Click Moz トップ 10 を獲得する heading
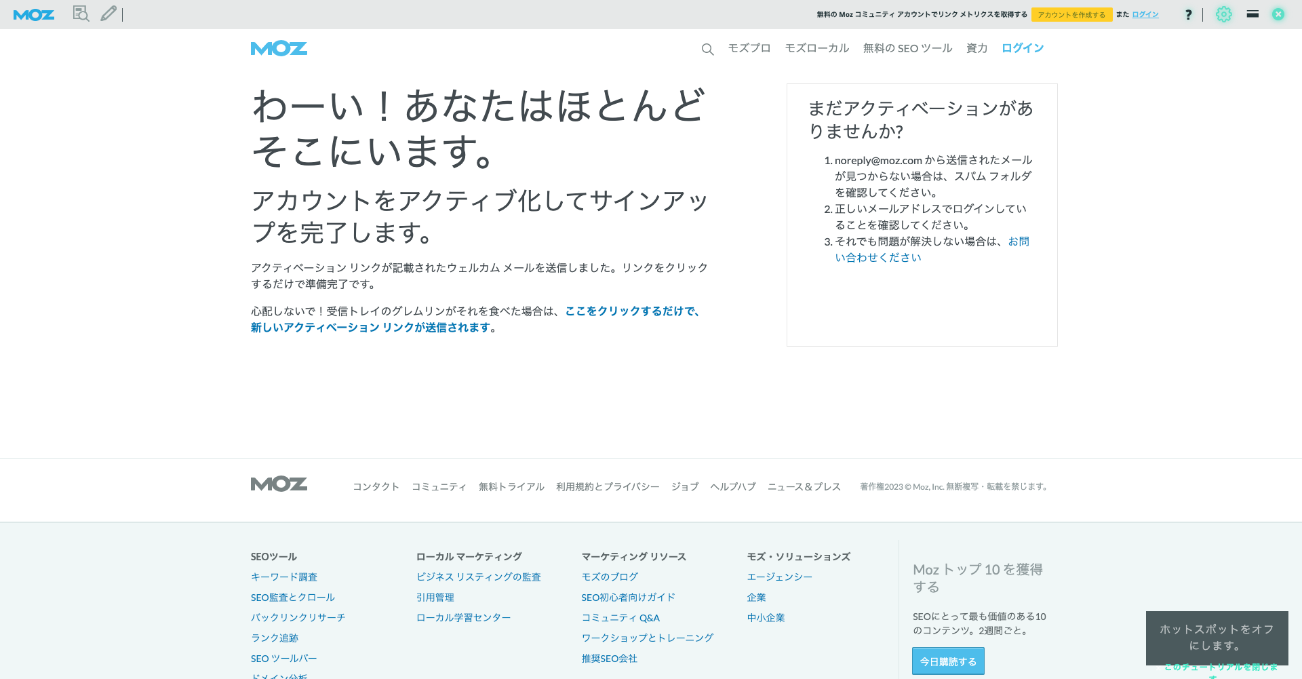 [978, 578]
